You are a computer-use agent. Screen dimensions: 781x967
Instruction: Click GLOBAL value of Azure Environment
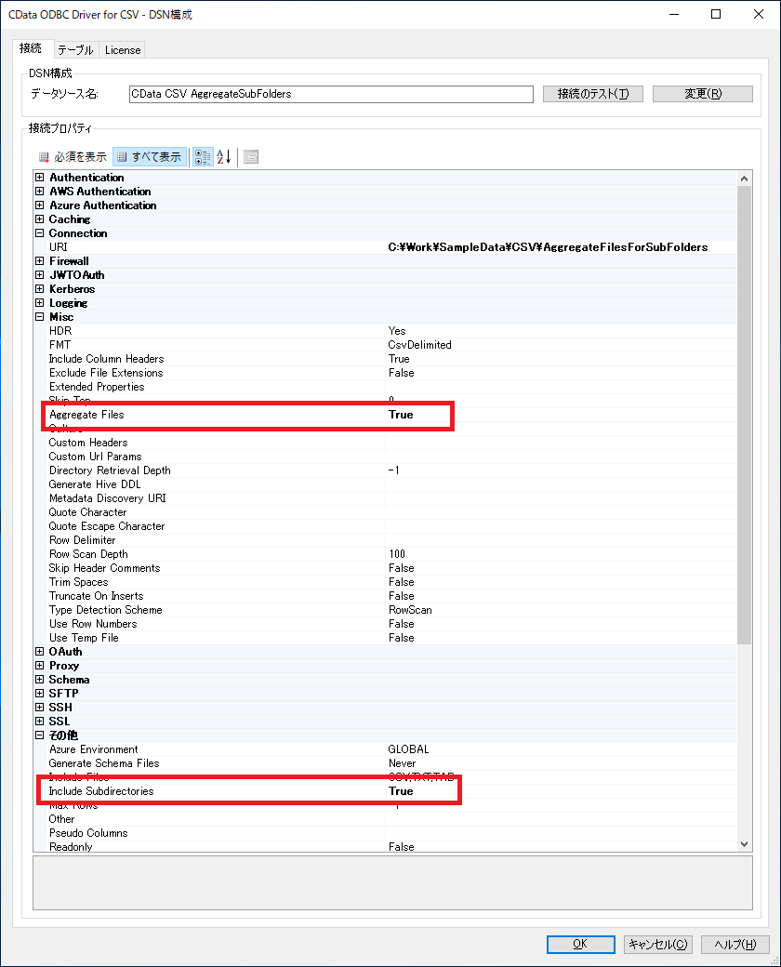pos(408,749)
